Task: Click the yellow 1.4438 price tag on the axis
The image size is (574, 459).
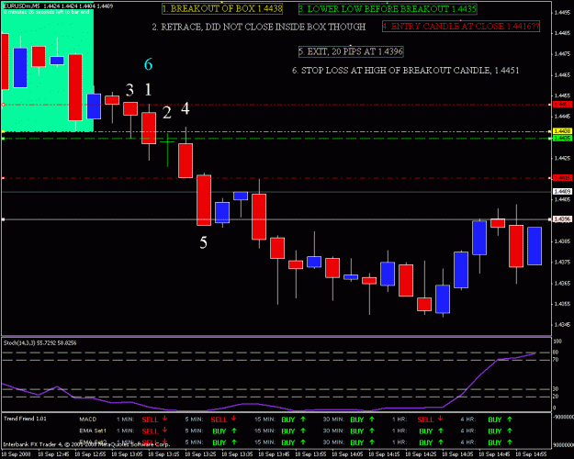Action: pyautogui.click(x=562, y=131)
